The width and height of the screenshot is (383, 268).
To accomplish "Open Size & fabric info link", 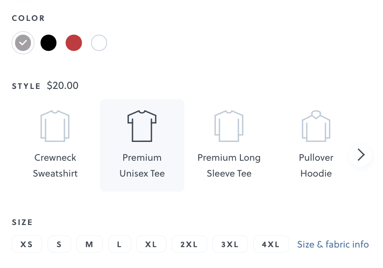I will (x=333, y=244).
